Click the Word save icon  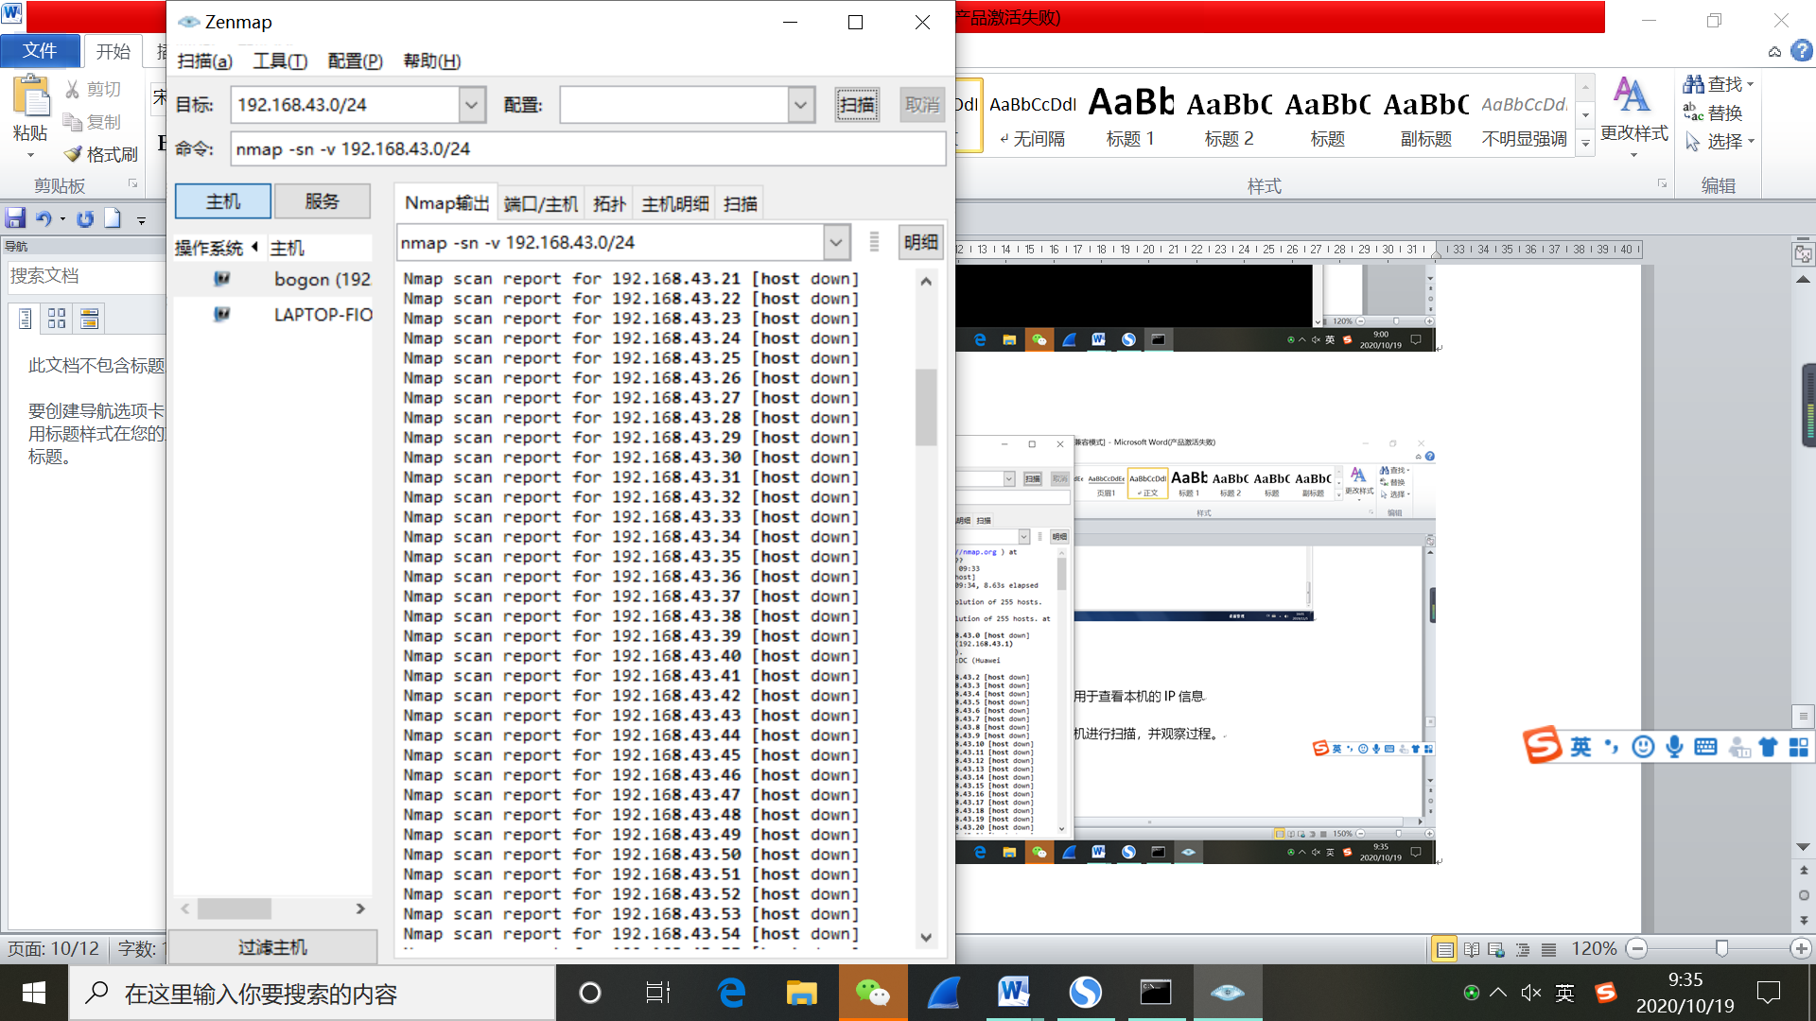click(x=15, y=219)
